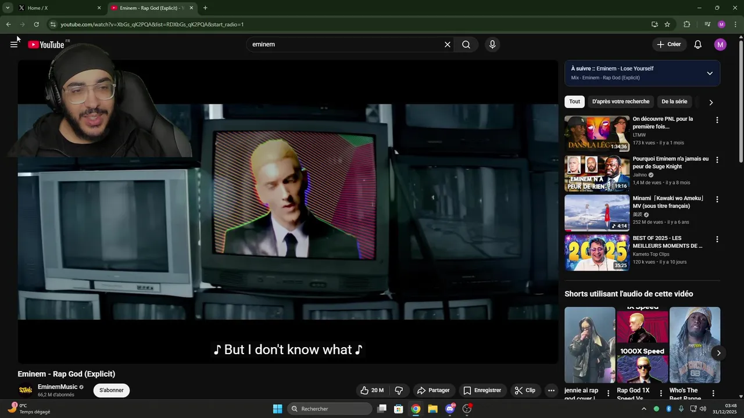Open the YouTube account avatar menu
Viewport: 744px width, 418px height.
[x=720, y=45]
